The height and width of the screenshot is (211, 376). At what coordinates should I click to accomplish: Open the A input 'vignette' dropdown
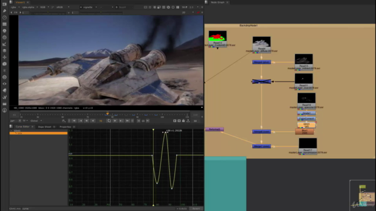[x=89, y=8]
